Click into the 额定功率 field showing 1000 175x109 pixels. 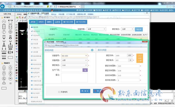(121, 56)
